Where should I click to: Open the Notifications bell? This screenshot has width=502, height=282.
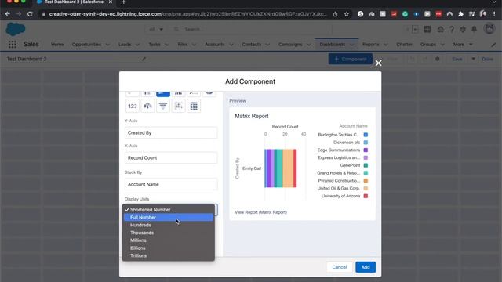[x=474, y=30]
